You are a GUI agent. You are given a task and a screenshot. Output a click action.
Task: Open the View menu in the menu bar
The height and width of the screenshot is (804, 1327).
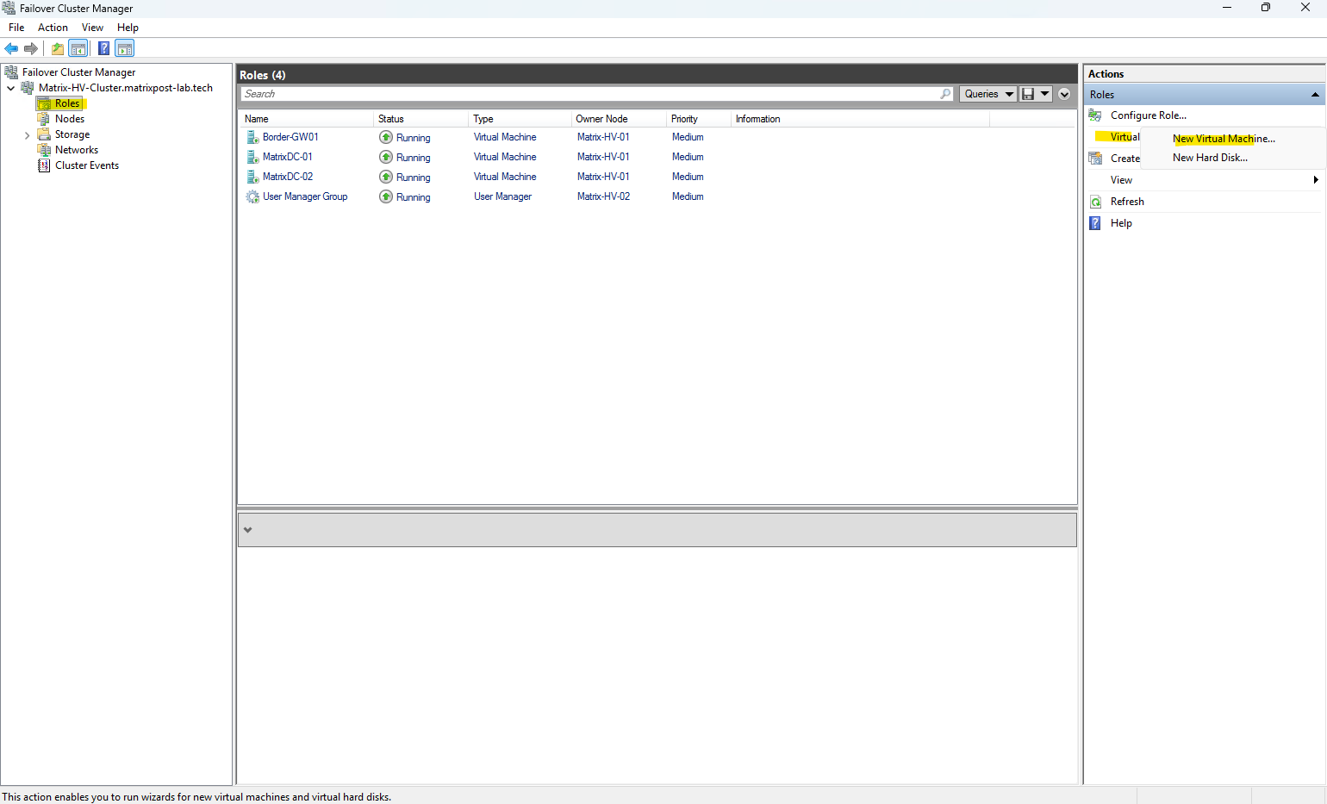point(92,28)
